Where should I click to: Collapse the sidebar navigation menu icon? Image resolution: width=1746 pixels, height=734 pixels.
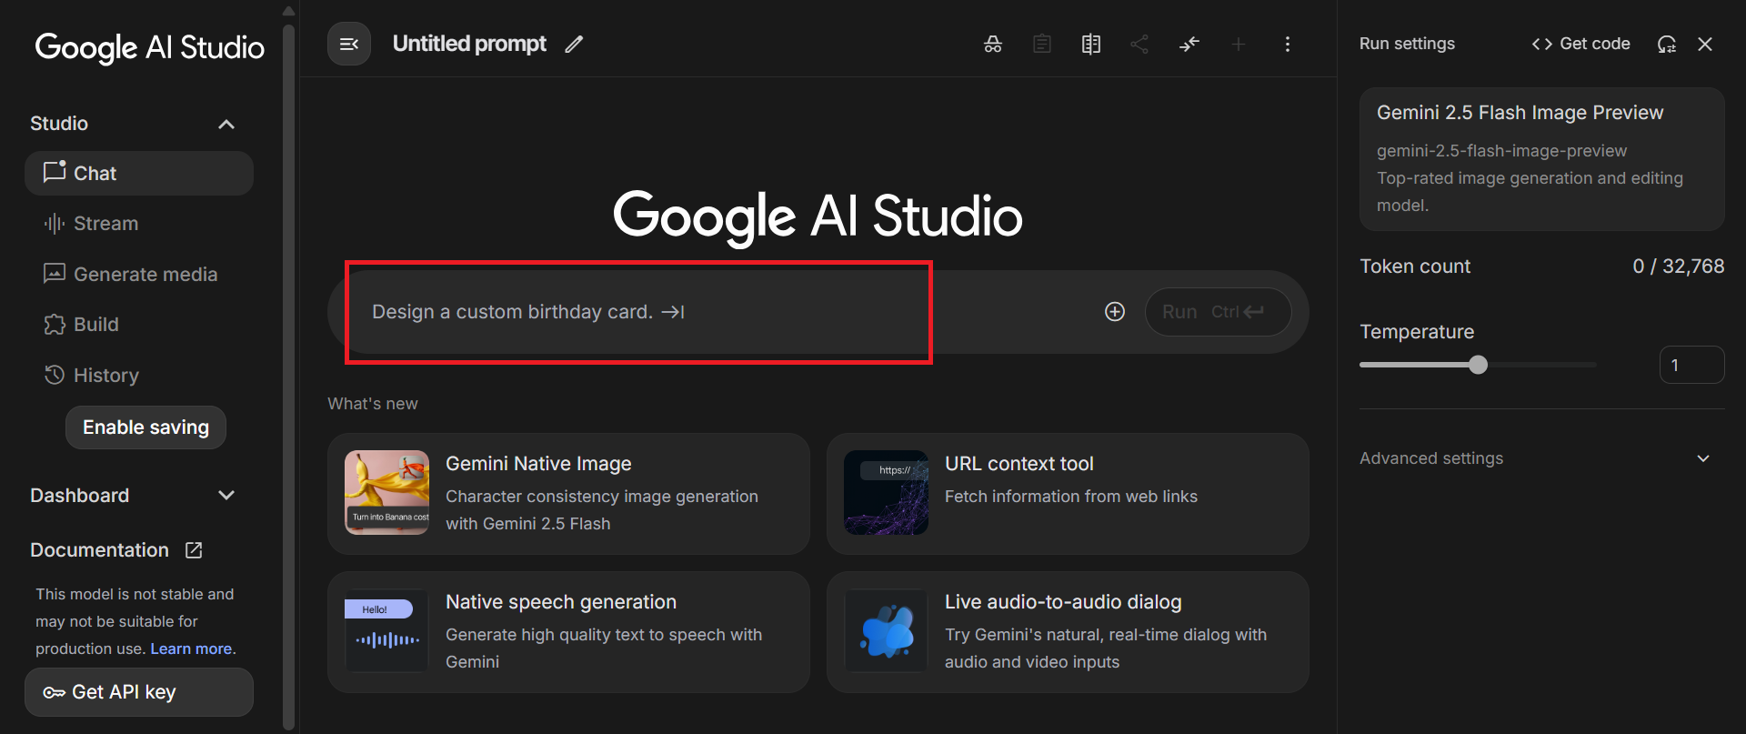click(x=349, y=44)
